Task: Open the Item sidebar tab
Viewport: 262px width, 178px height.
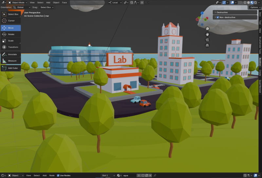Action: tap(260, 14)
